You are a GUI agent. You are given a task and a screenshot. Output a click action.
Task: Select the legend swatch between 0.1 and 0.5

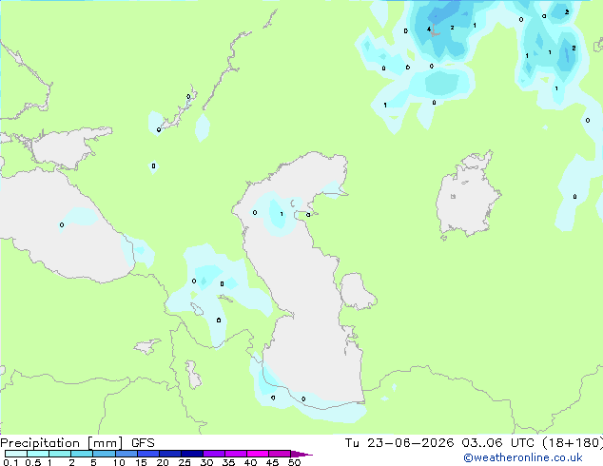click(x=16, y=454)
